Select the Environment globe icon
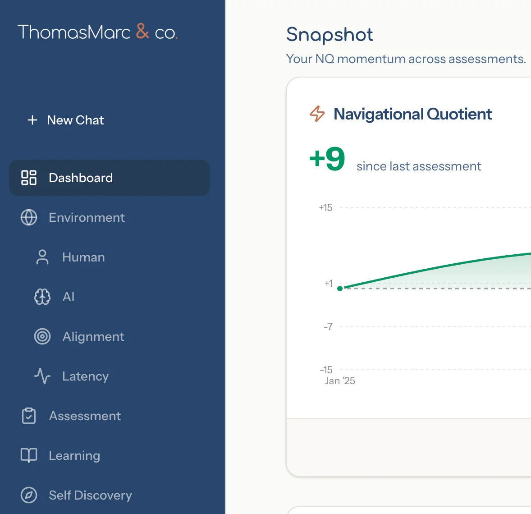 click(29, 217)
